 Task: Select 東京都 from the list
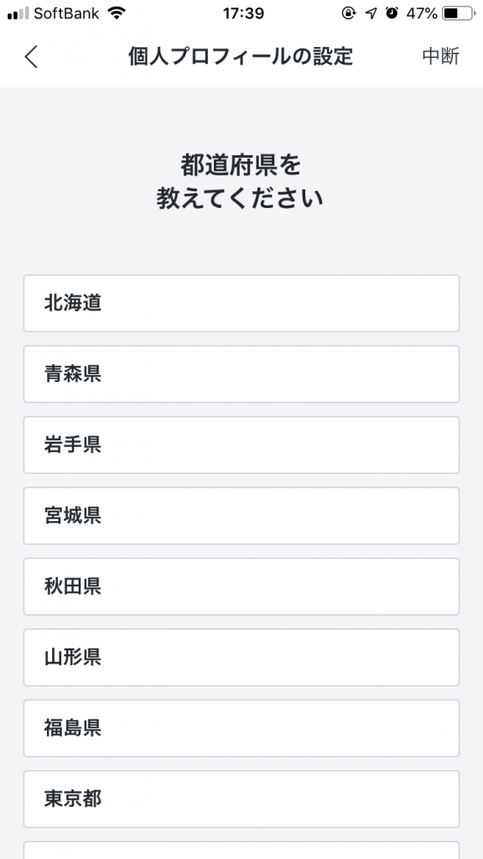point(241,799)
